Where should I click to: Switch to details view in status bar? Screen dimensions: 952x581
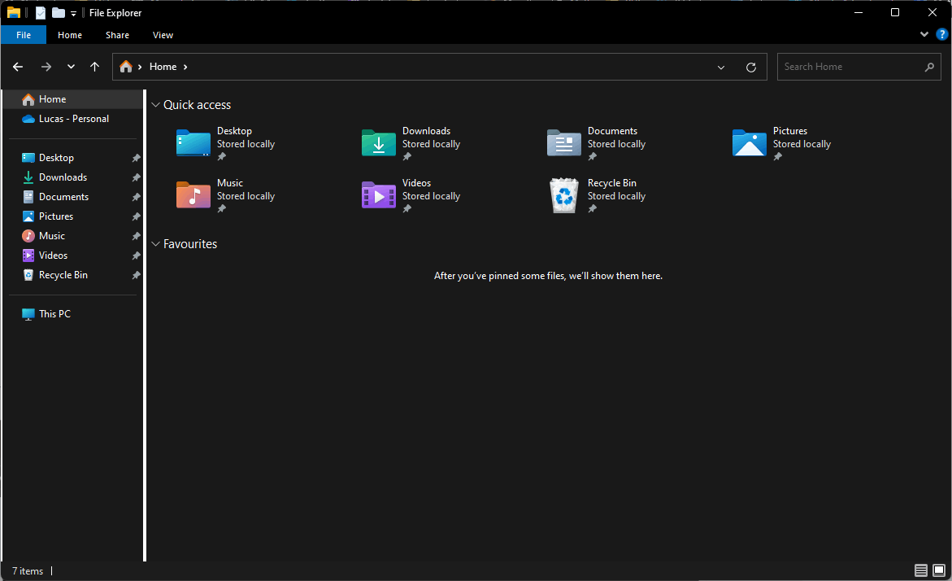coord(920,570)
